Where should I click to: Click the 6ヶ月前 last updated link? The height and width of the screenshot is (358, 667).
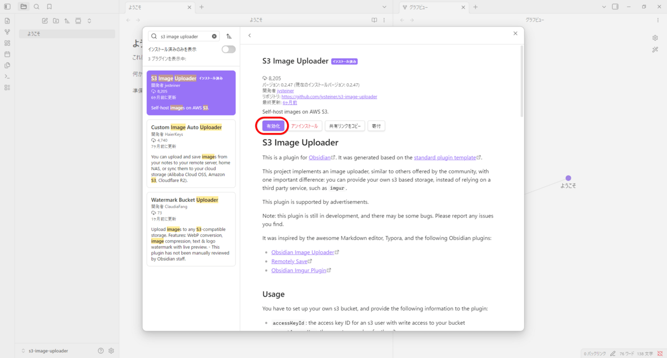(x=290, y=103)
